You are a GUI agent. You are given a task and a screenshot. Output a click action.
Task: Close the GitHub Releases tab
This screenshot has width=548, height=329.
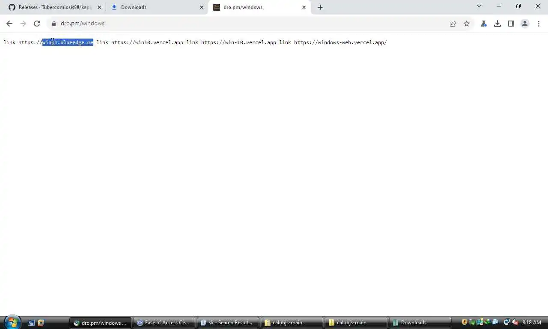click(99, 7)
